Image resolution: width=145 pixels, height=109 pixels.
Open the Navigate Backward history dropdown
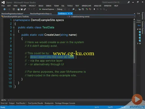pyautogui.click(x=7, y=9)
